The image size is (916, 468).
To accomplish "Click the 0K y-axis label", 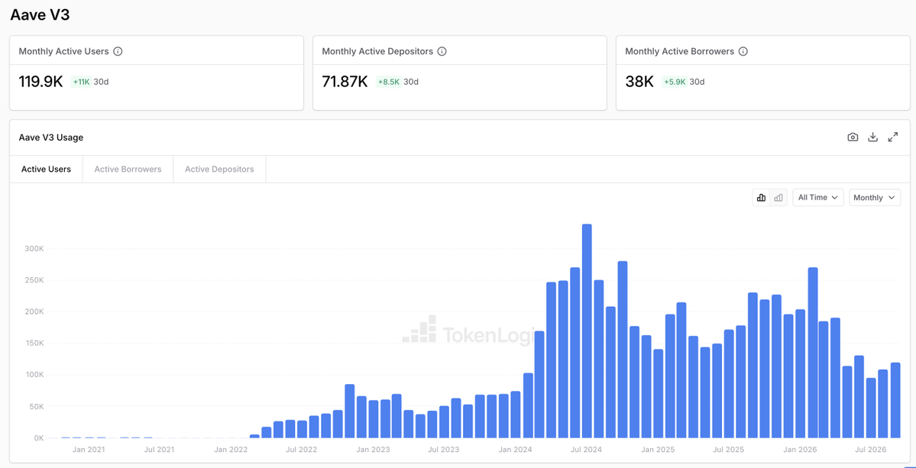I will (x=38, y=437).
